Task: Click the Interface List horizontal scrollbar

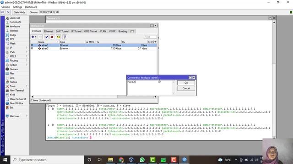Action: (x=93, y=97)
